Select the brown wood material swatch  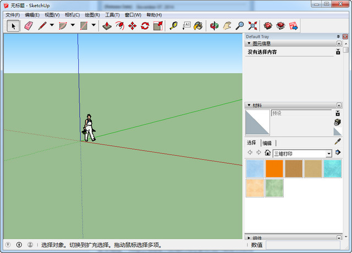[x=294, y=169]
